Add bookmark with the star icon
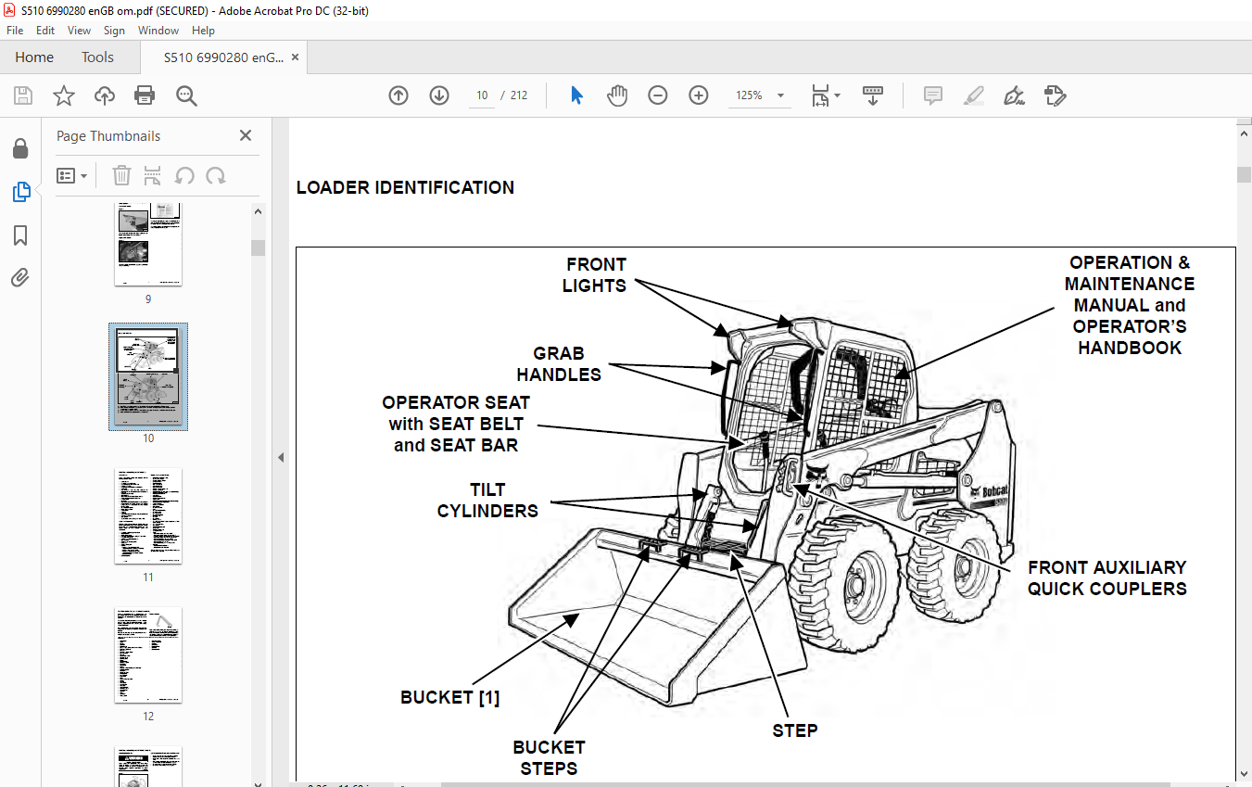Screen dimensions: 1252x787 click(x=64, y=95)
